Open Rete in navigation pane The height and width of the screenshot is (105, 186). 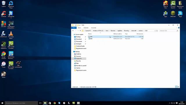(x=77, y=63)
